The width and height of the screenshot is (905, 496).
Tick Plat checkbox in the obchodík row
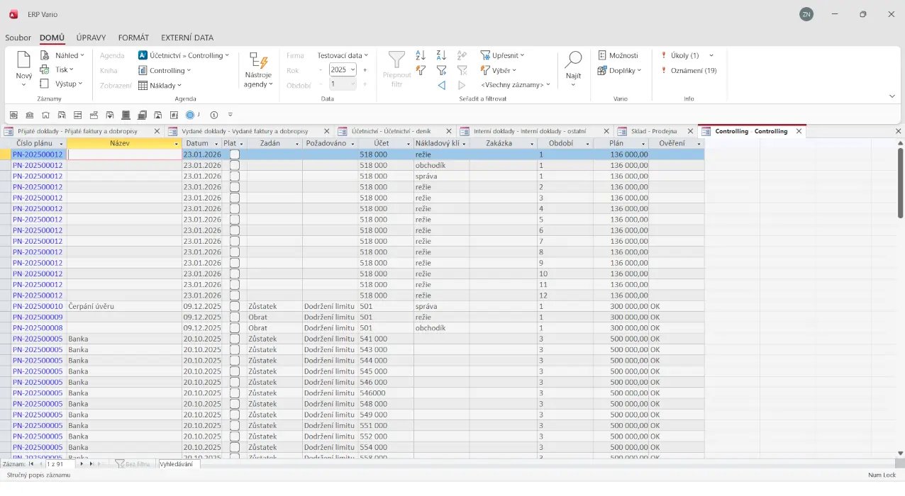(x=235, y=165)
